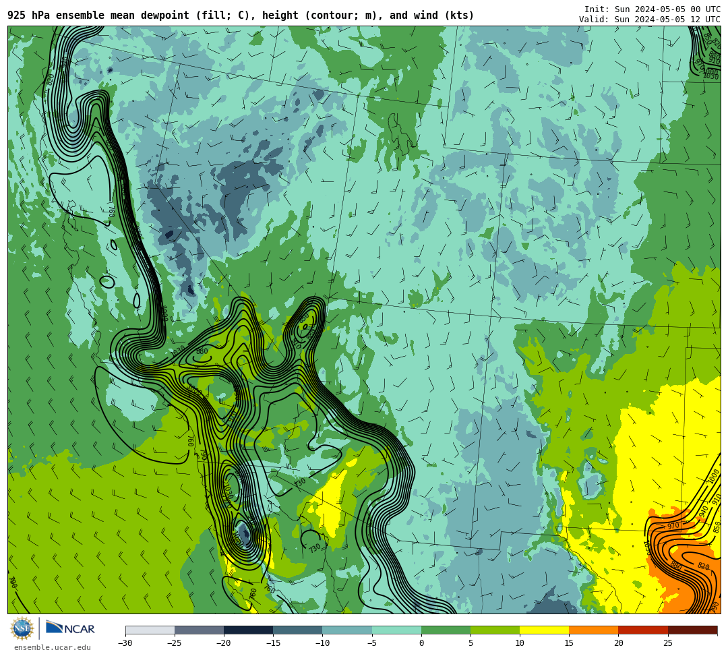Click the -10 to -5 color swatch
The height and width of the screenshot is (656, 728).
(347, 630)
